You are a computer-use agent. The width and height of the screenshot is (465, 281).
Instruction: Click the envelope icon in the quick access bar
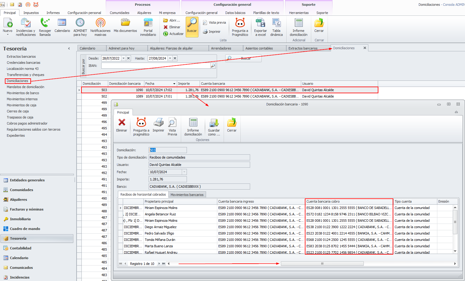[x=12, y=5]
